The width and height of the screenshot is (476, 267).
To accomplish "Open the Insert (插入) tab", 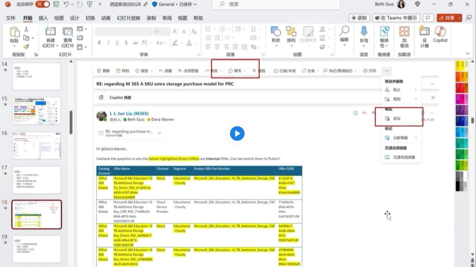I will coord(43,18).
